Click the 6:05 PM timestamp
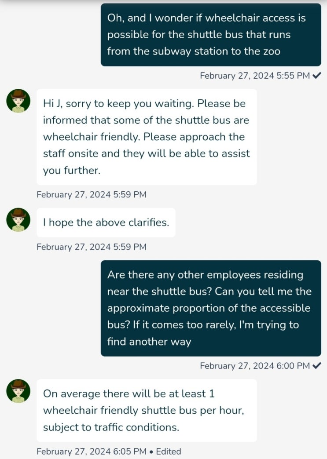The width and height of the screenshot is (327, 459). click(92, 452)
